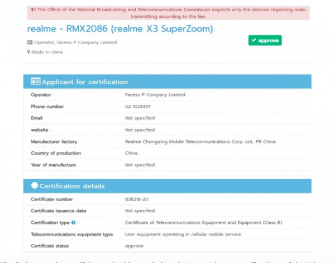This screenshot has width=335, height=263.
Task: Click certificate number B38216-20
Action: tap(137, 199)
